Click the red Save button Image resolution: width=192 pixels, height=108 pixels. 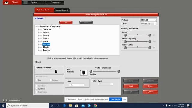(x=150, y=86)
